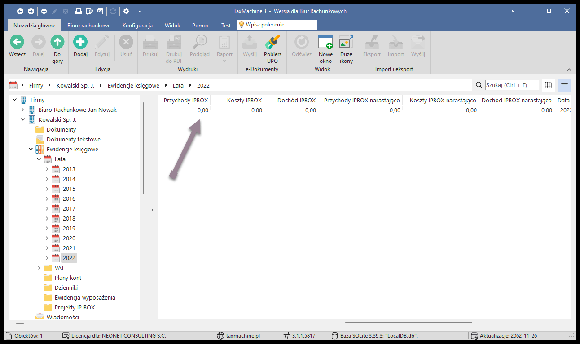580x344 pixels.
Task: Open a new window with Nowe okno
Action: click(x=325, y=43)
